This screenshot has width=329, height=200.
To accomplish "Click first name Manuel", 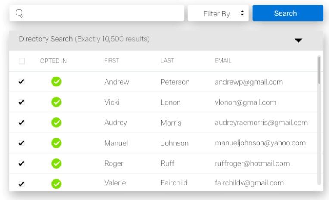I will (116, 143).
